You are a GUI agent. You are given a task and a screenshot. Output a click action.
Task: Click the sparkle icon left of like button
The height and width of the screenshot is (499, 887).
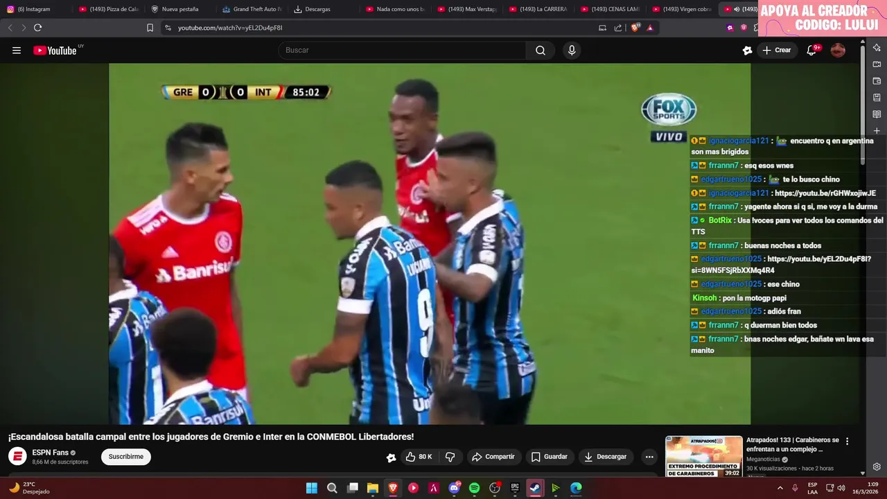click(392, 457)
